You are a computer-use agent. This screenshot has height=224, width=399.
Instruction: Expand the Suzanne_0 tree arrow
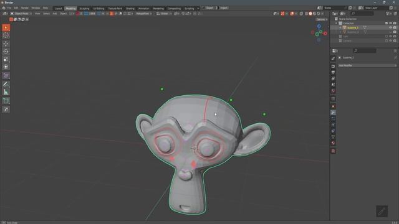pos(340,32)
